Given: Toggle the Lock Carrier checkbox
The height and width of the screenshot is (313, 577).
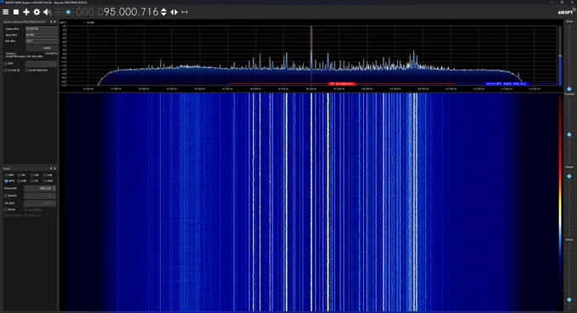Looking at the screenshot, I should (x=6, y=215).
